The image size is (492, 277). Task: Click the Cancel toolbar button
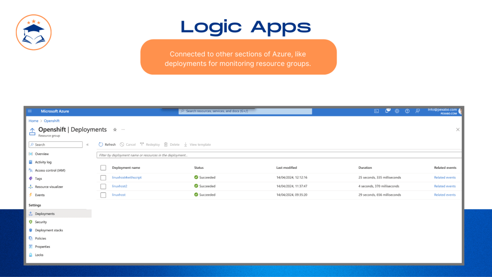click(x=128, y=144)
